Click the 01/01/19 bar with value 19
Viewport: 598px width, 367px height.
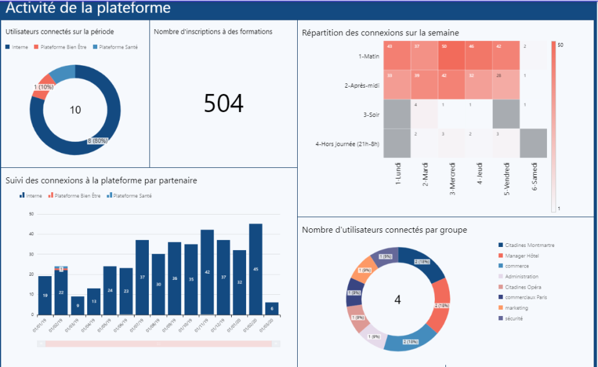45,295
